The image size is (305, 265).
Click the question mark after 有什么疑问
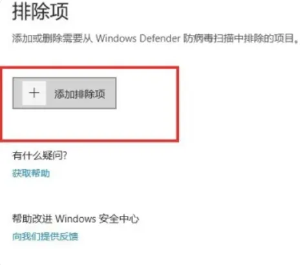tap(65, 155)
